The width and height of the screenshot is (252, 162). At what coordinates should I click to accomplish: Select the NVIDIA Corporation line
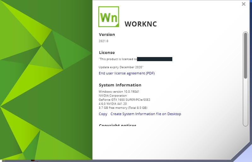tap(113, 96)
